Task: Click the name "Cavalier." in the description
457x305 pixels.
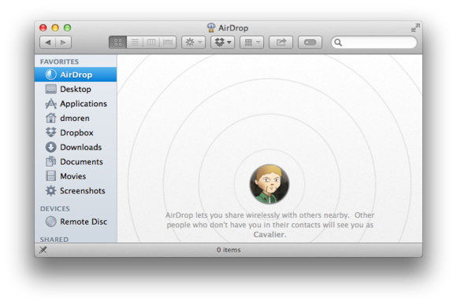Action: (x=269, y=234)
